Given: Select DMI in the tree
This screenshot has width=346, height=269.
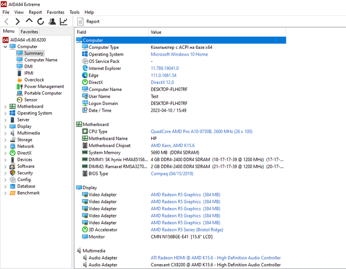Looking at the screenshot, I should pos(28,66).
